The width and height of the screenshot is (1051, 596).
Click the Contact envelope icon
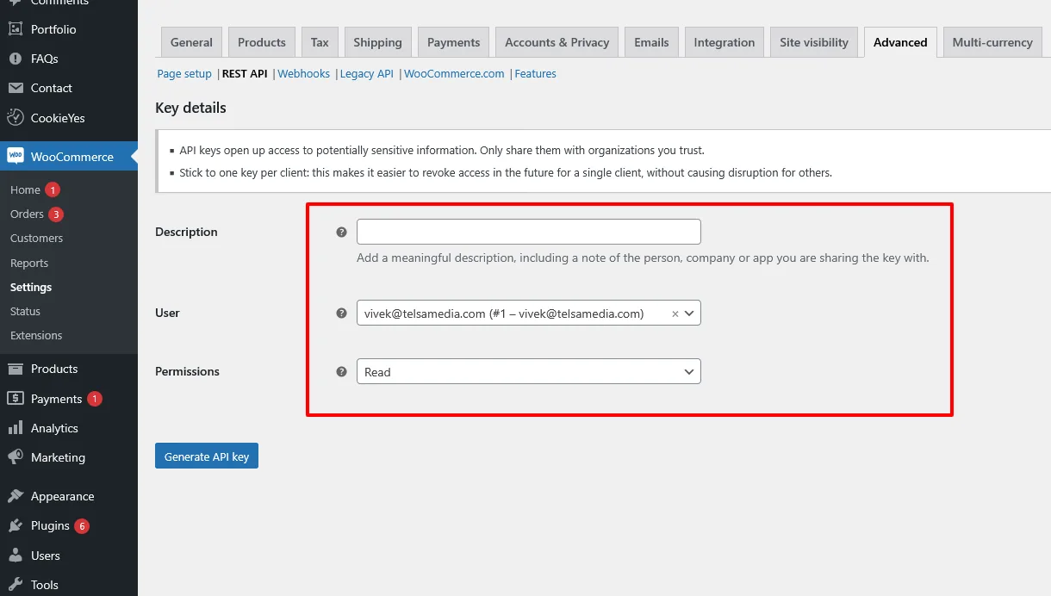click(16, 88)
